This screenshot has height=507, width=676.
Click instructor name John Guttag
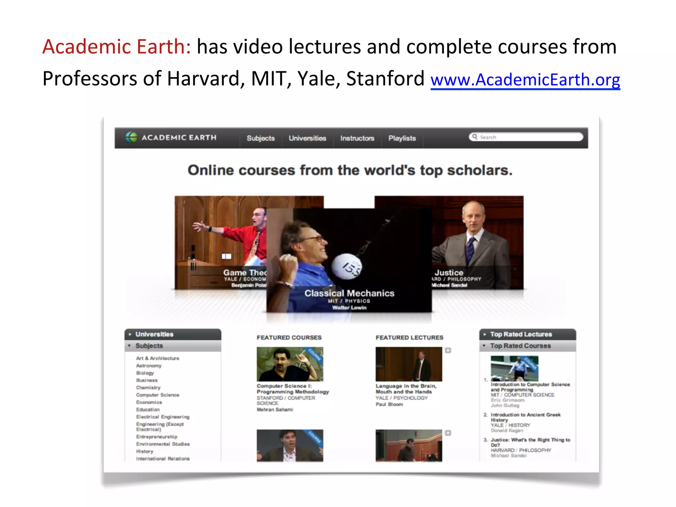tap(505, 405)
